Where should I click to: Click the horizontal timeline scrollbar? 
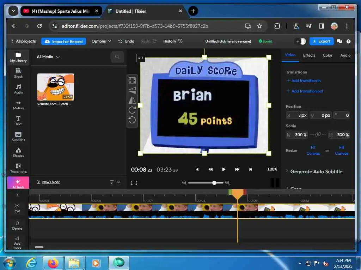[x=39, y=247]
